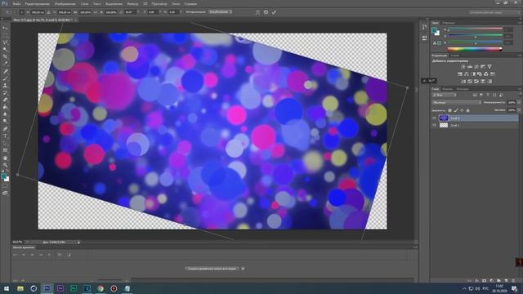Open the Изображение menu
Image resolution: width=523 pixels, height=294 pixels.
[65, 4]
